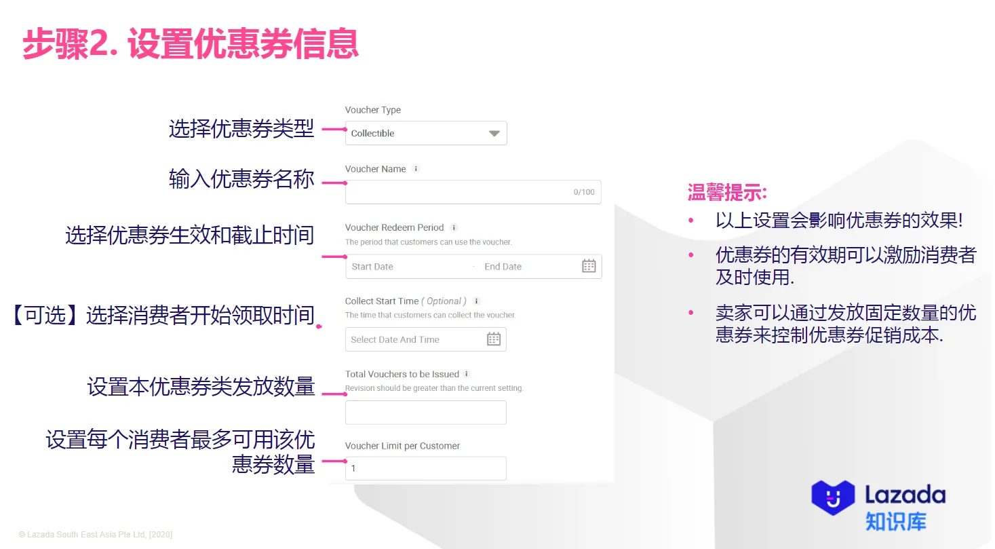The width and height of the screenshot is (995, 549).
Task: Open the calendar picker for Voucher Redeem Period
Action: pos(588,266)
